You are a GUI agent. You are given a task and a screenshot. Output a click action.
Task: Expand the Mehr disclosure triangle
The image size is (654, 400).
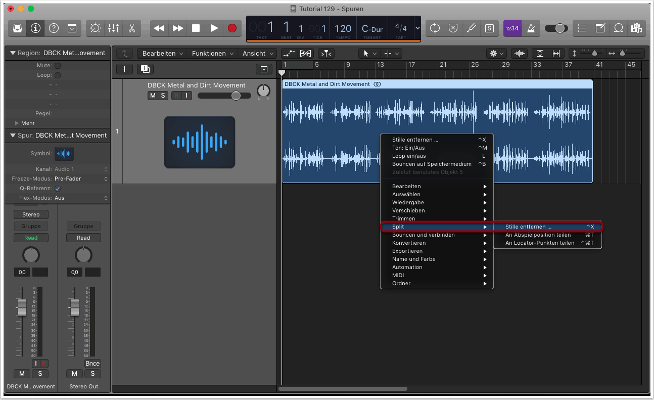(17, 123)
